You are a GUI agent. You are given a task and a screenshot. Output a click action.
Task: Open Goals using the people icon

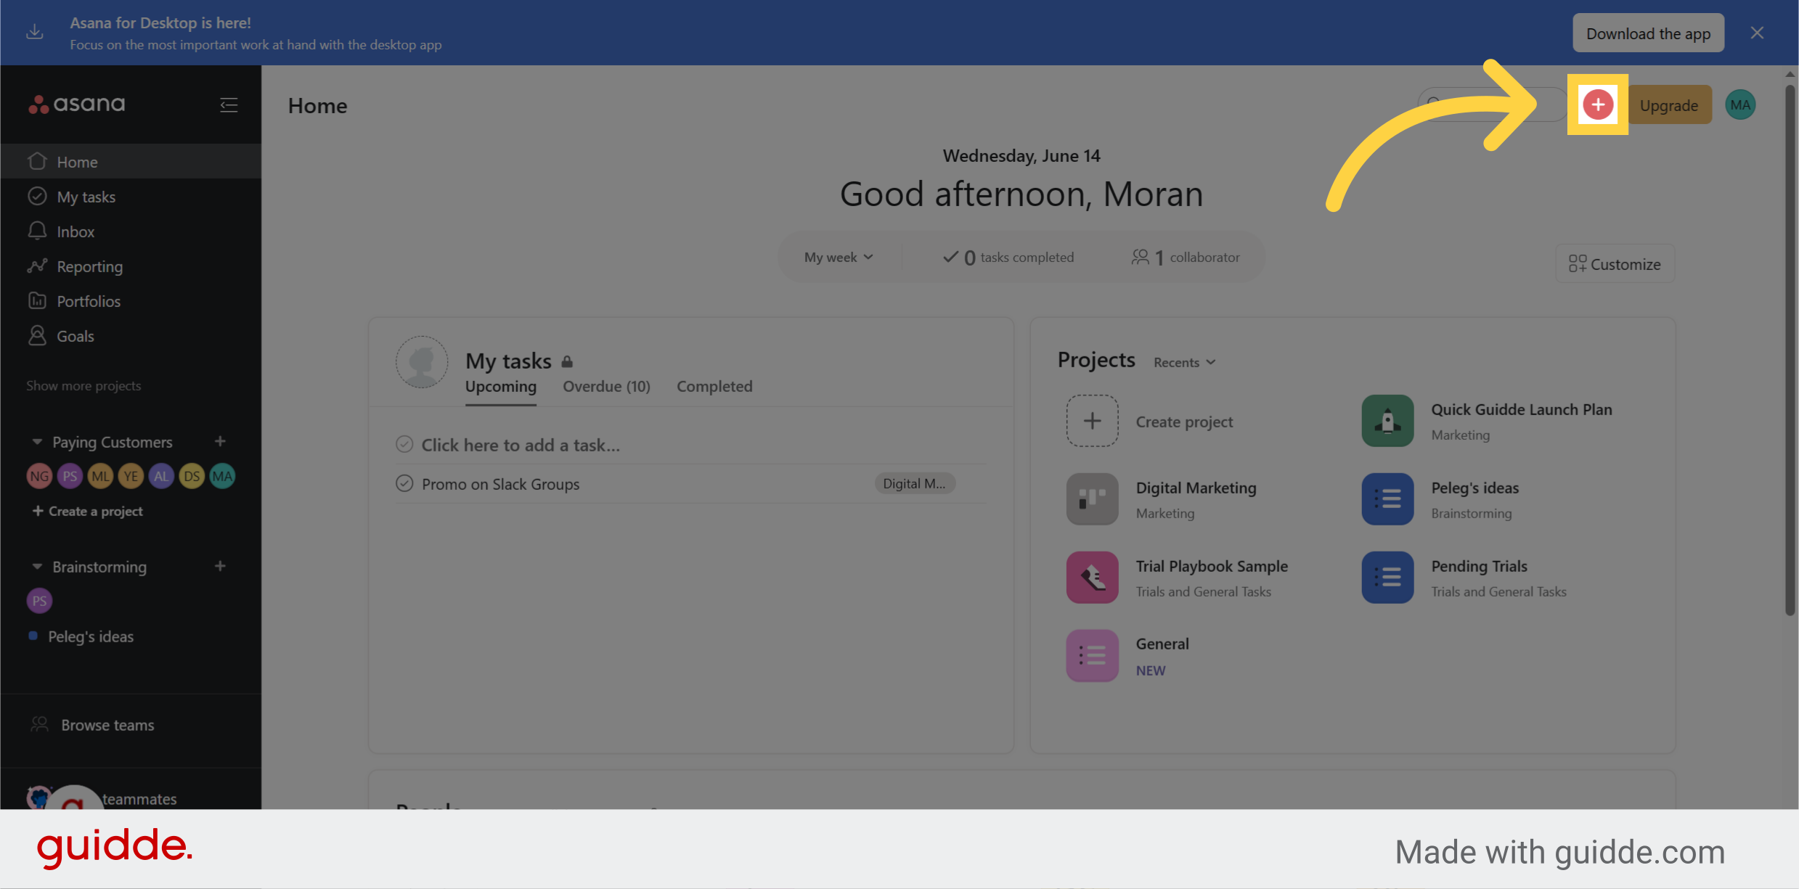[37, 335]
